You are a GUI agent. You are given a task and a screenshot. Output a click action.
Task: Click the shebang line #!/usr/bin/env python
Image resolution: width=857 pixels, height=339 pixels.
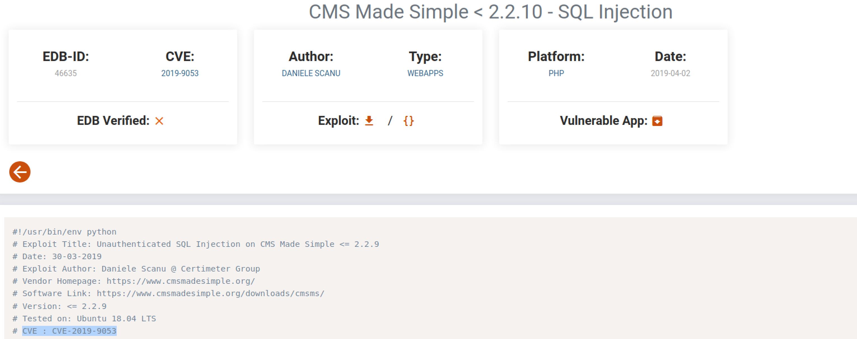pyautogui.click(x=65, y=232)
